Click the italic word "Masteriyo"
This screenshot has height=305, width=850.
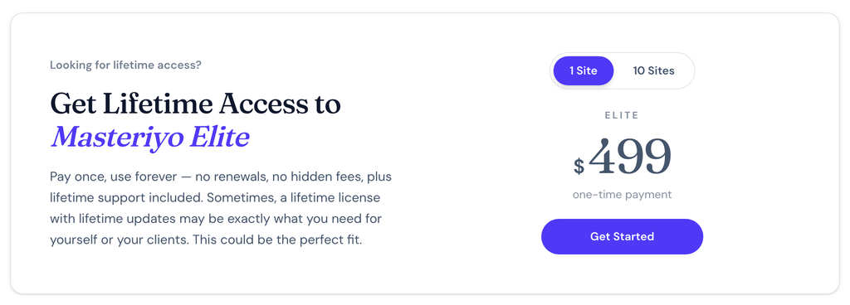[x=118, y=138]
